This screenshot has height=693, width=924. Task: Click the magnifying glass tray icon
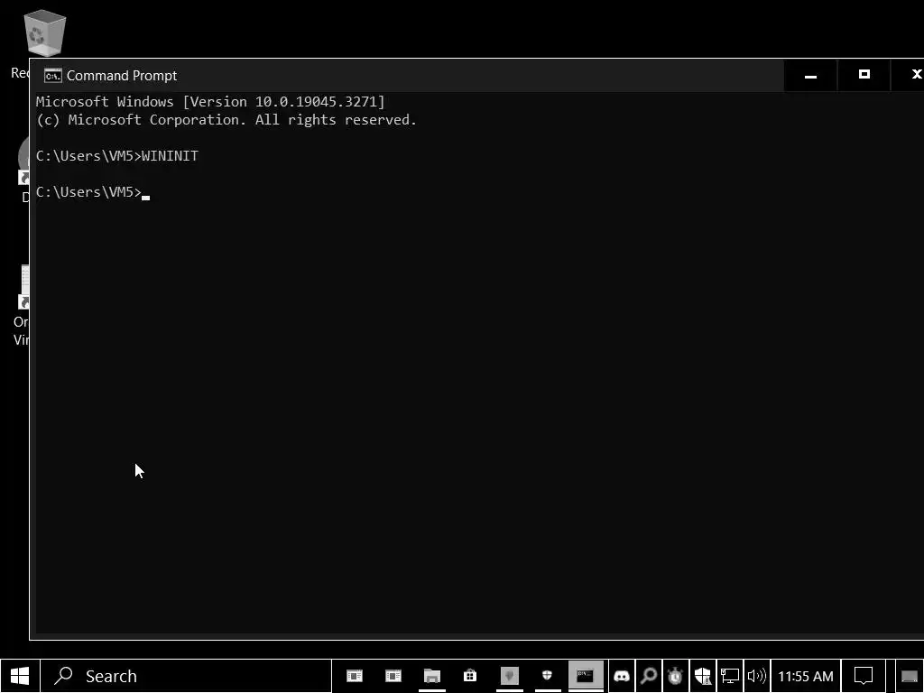point(649,676)
